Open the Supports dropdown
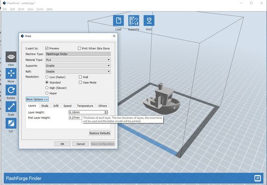The width and height of the screenshot is (267, 185). [78, 66]
